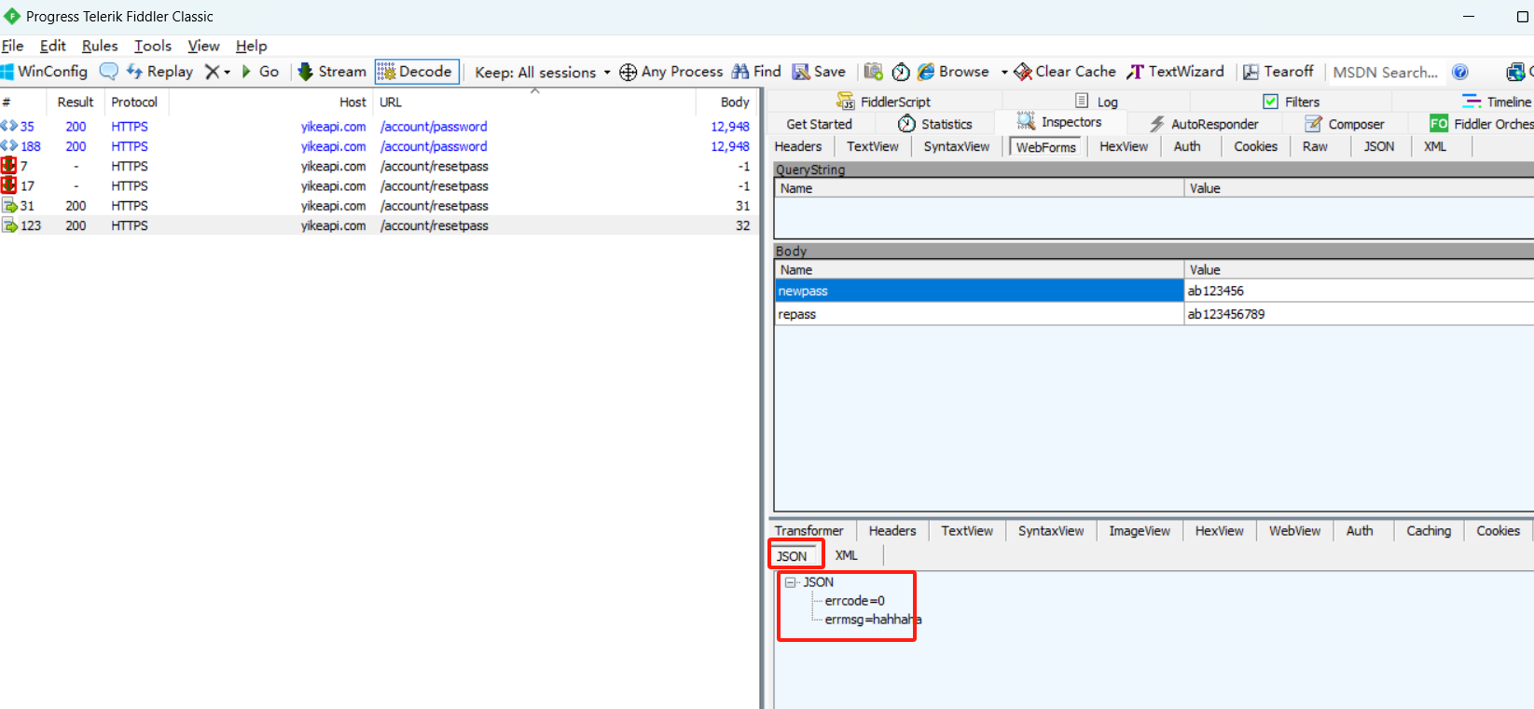Screen dimensions: 1534x709
Task: Switch to the Statistics tab
Action: 935,124
